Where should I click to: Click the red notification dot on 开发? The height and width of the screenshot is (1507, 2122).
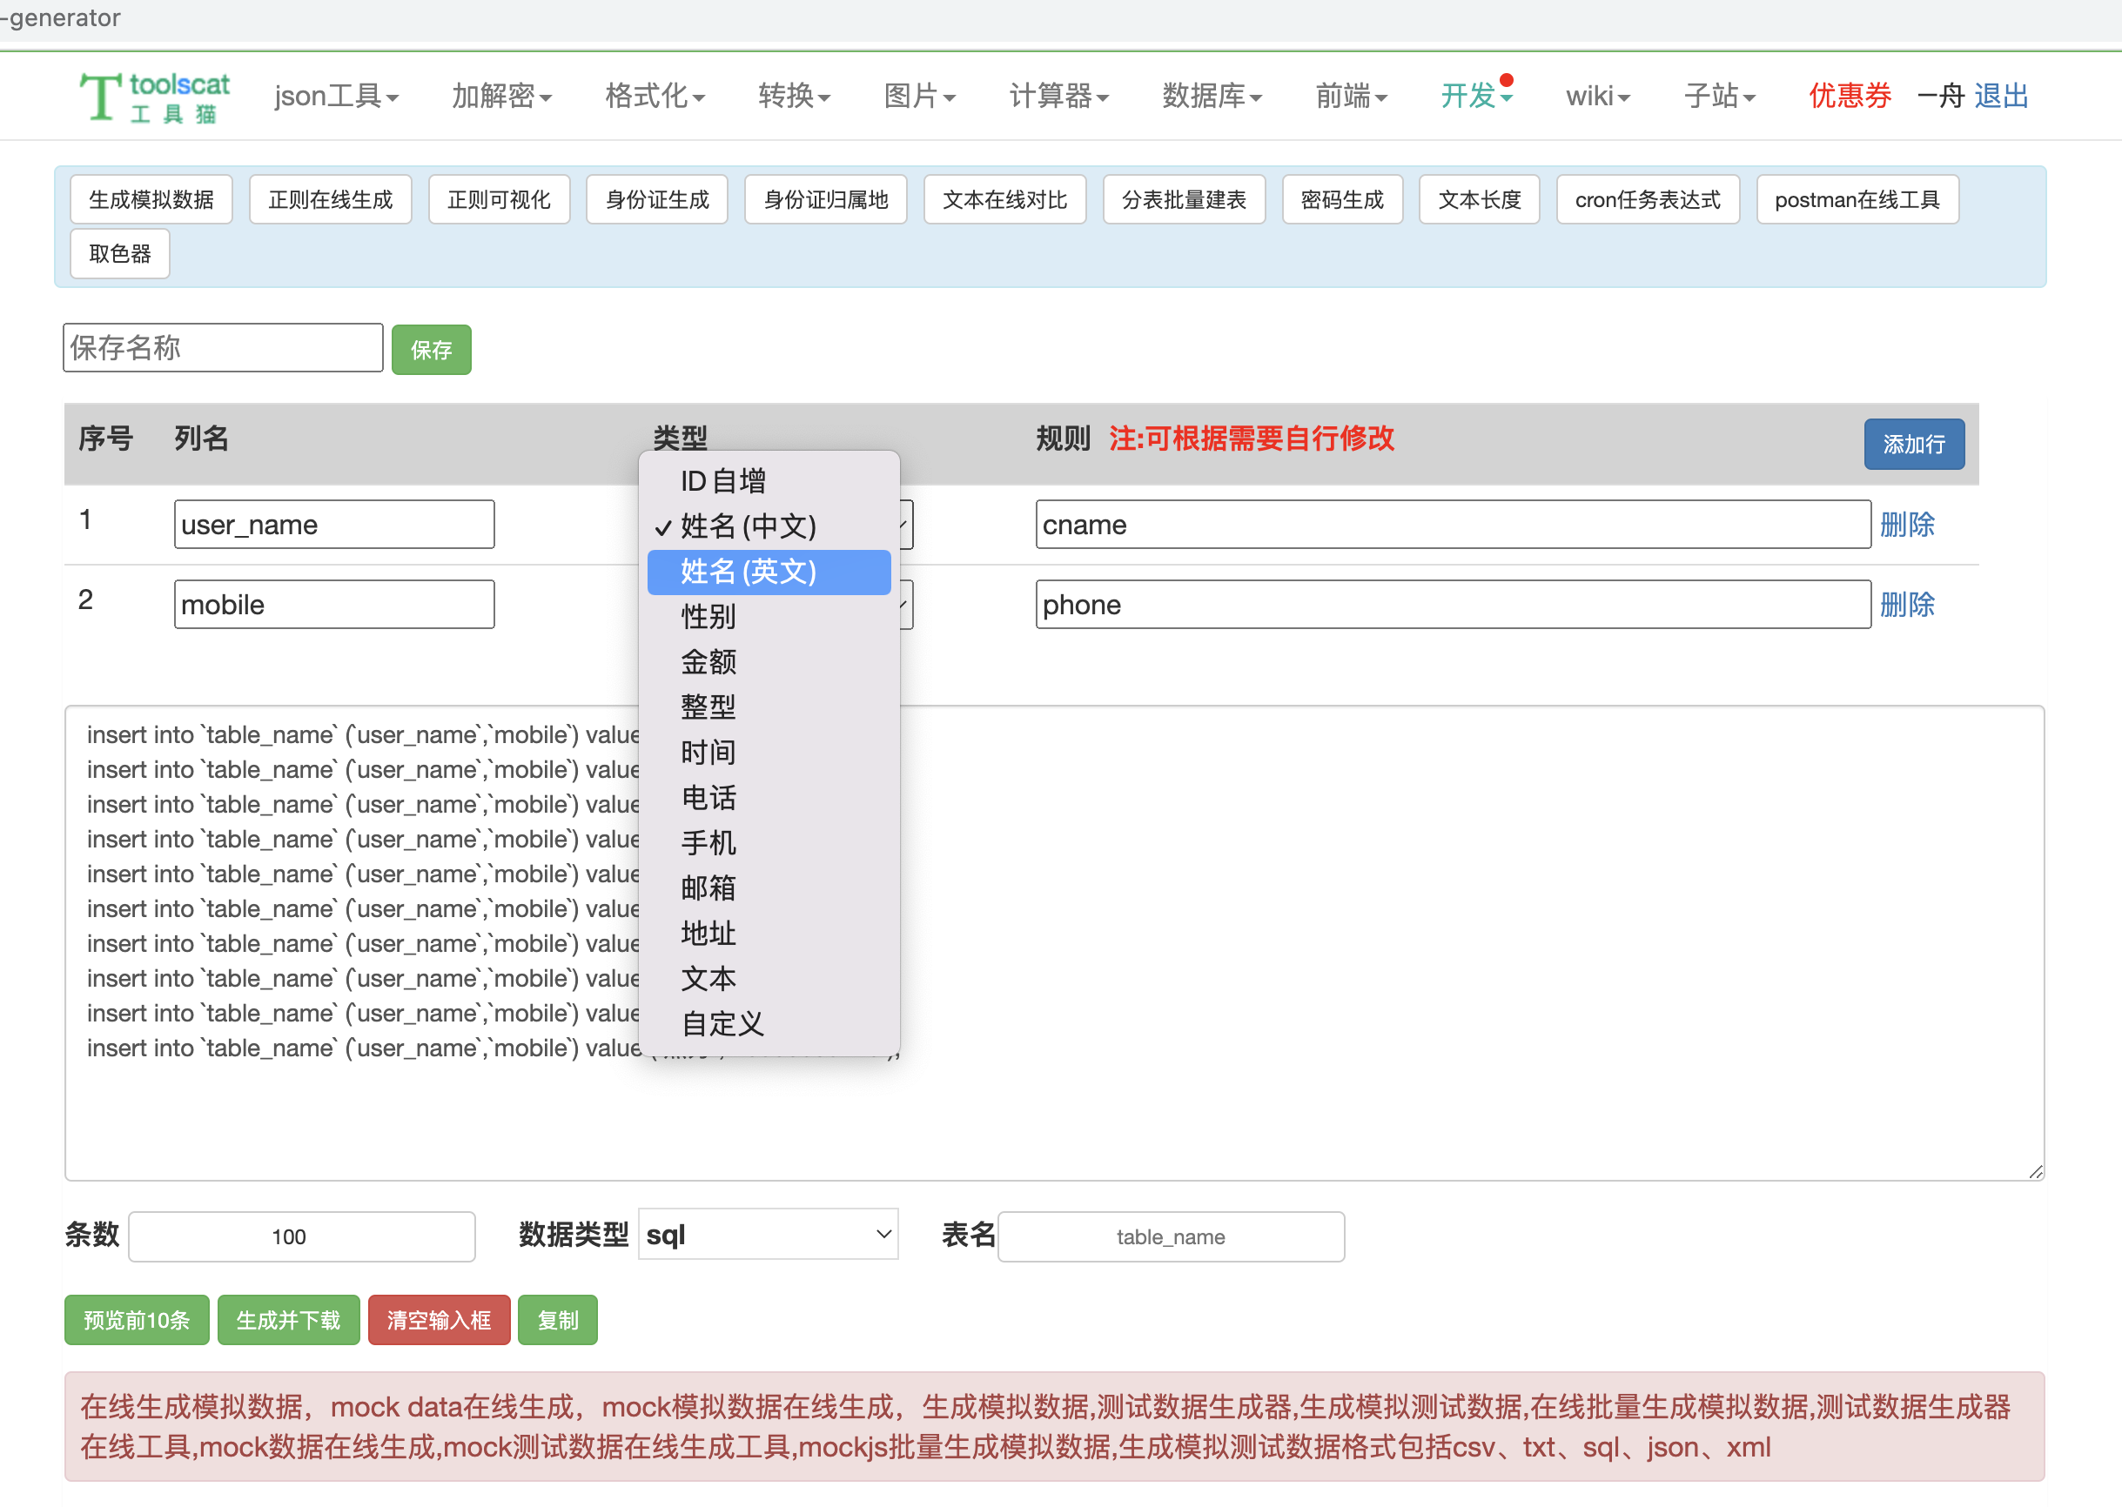tap(1506, 81)
